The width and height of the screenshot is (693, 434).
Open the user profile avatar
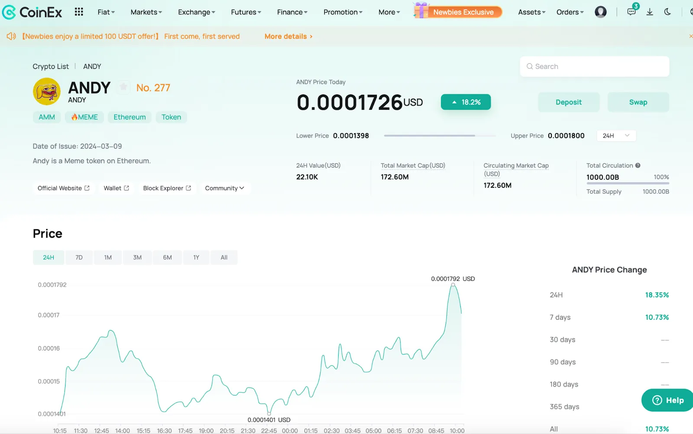pos(600,12)
